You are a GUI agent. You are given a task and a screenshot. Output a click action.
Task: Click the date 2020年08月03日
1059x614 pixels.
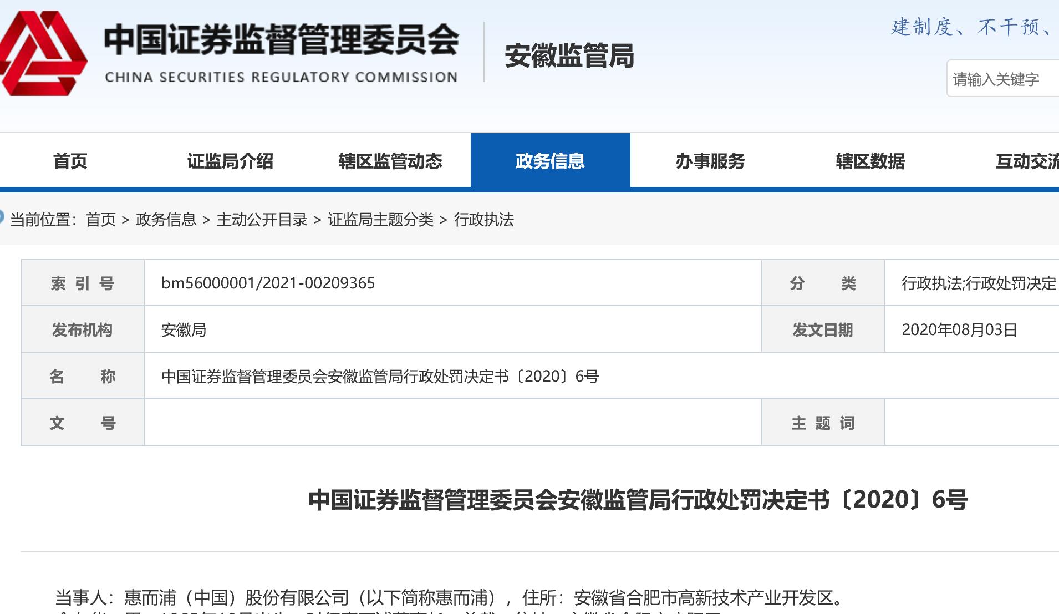(x=959, y=330)
